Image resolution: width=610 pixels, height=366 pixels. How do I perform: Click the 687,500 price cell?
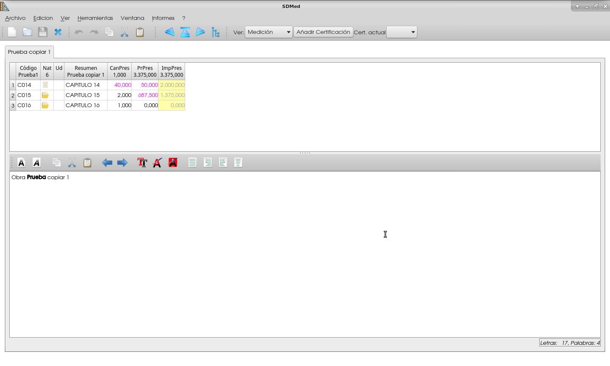[145, 95]
